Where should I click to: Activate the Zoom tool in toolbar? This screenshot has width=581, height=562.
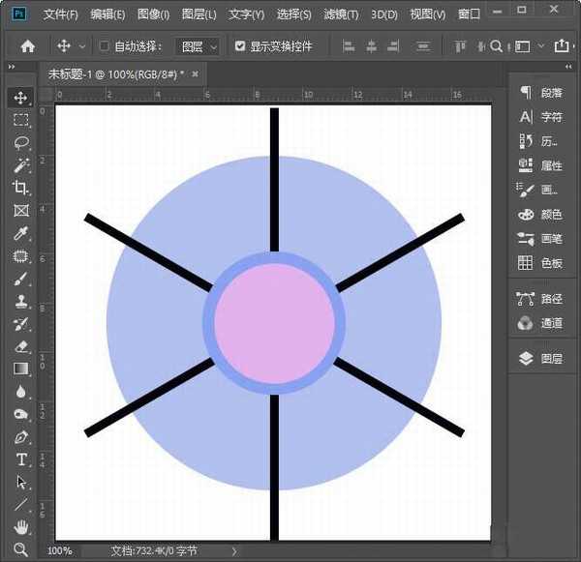(20, 548)
